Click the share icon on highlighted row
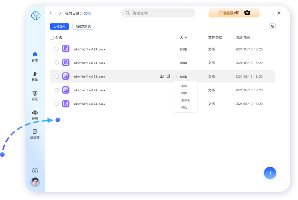This screenshot has height=200, width=298. (x=168, y=76)
